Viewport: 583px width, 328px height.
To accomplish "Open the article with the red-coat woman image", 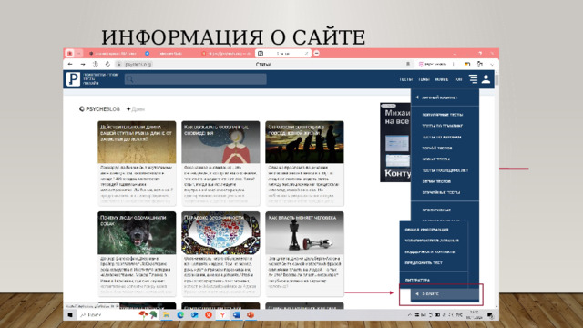I will point(220,163).
